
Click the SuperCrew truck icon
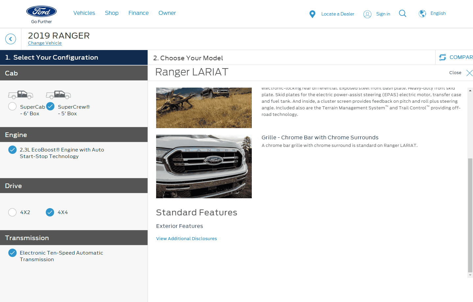tap(59, 95)
